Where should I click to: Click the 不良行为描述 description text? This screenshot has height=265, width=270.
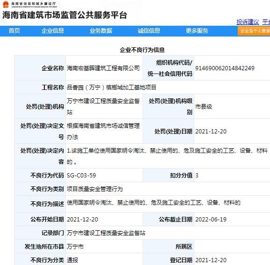coord(154,203)
